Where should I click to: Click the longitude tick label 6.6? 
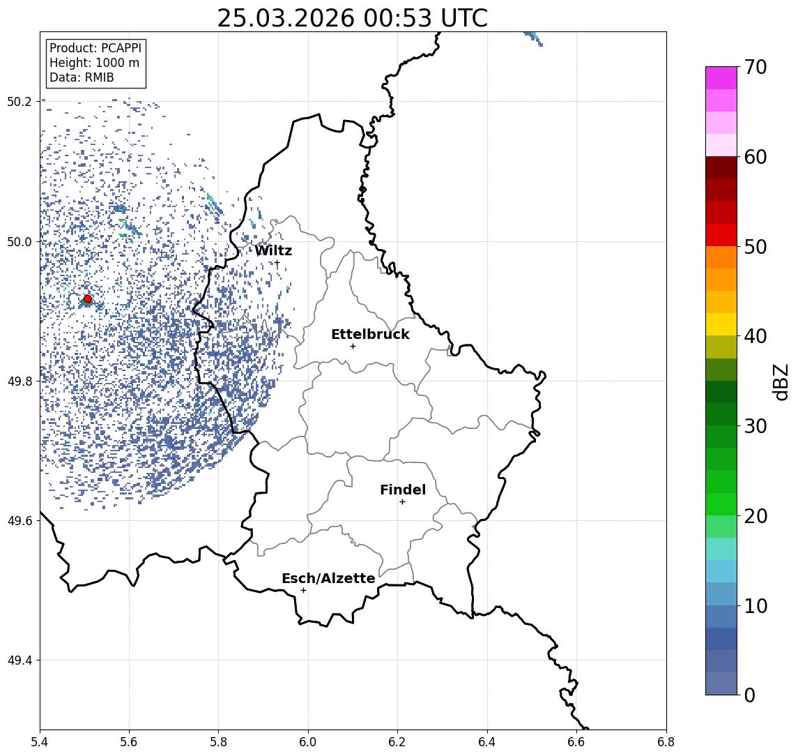[576, 742]
